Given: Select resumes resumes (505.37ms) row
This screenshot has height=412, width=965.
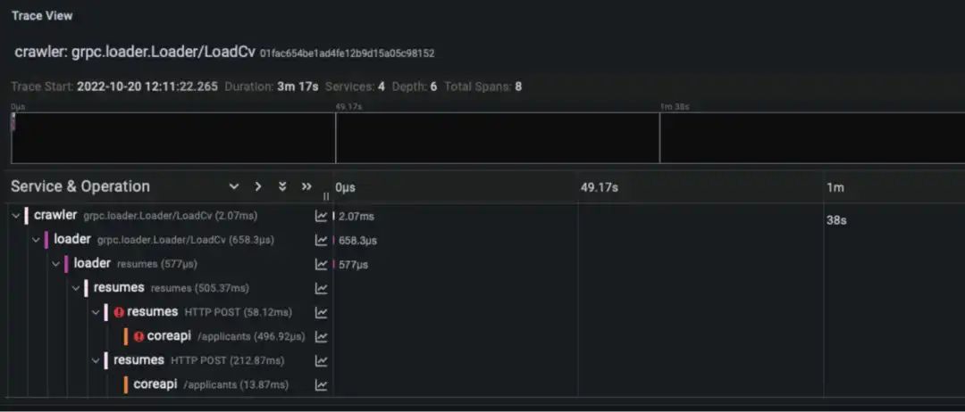Looking at the screenshot, I should coord(171,287).
